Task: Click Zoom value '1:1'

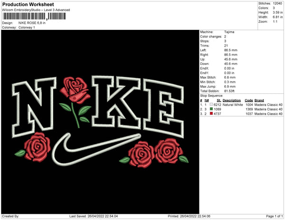Action: click(x=275, y=22)
